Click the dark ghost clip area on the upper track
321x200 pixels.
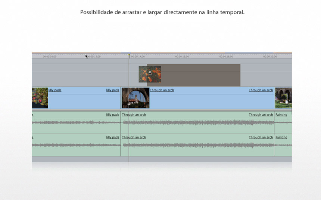(202, 75)
